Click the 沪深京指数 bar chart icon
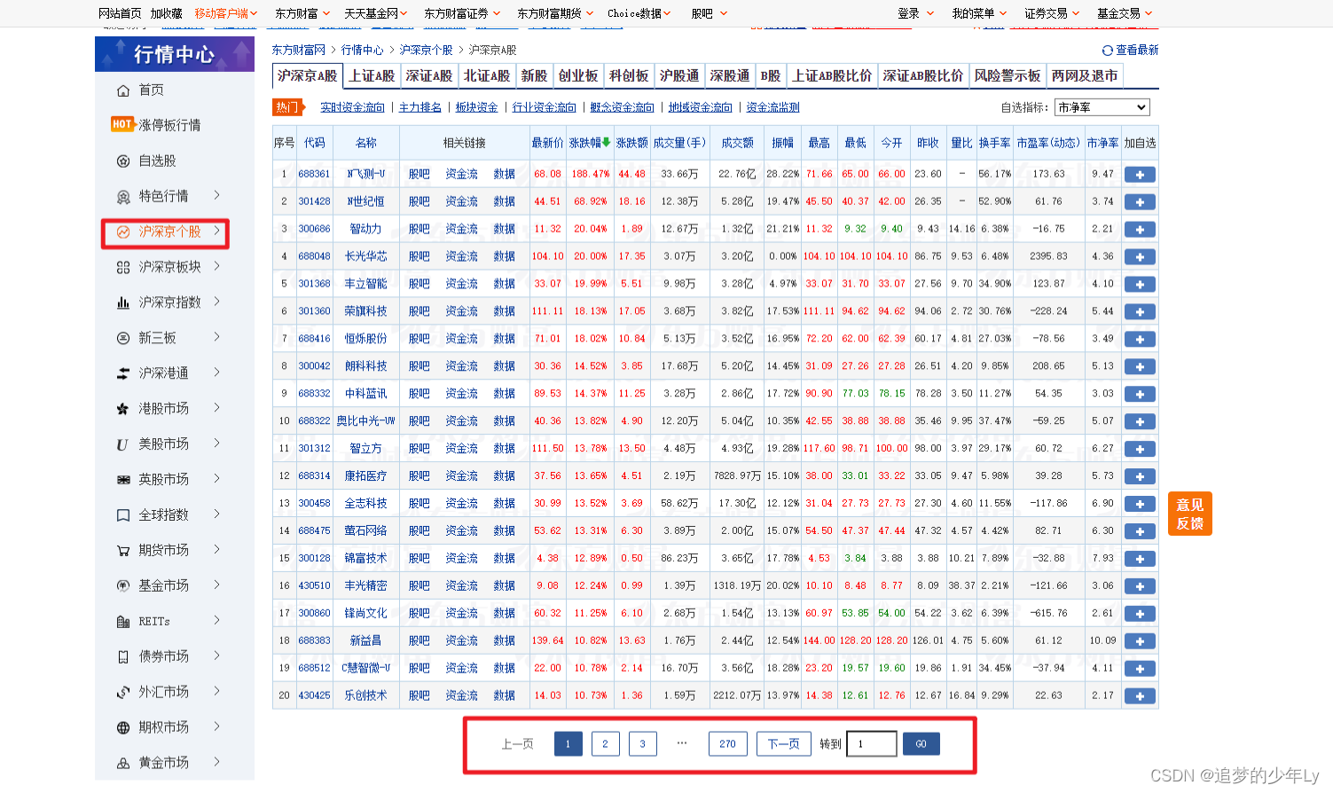The width and height of the screenshot is (1333, 793). [123, 302]
